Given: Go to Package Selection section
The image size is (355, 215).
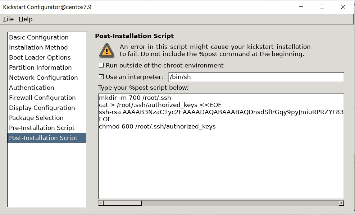Looking at the screenshot, I should 47,118.
